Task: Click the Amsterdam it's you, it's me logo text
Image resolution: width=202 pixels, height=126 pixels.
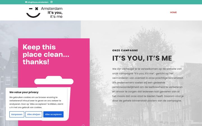Action: coord(52,13)
